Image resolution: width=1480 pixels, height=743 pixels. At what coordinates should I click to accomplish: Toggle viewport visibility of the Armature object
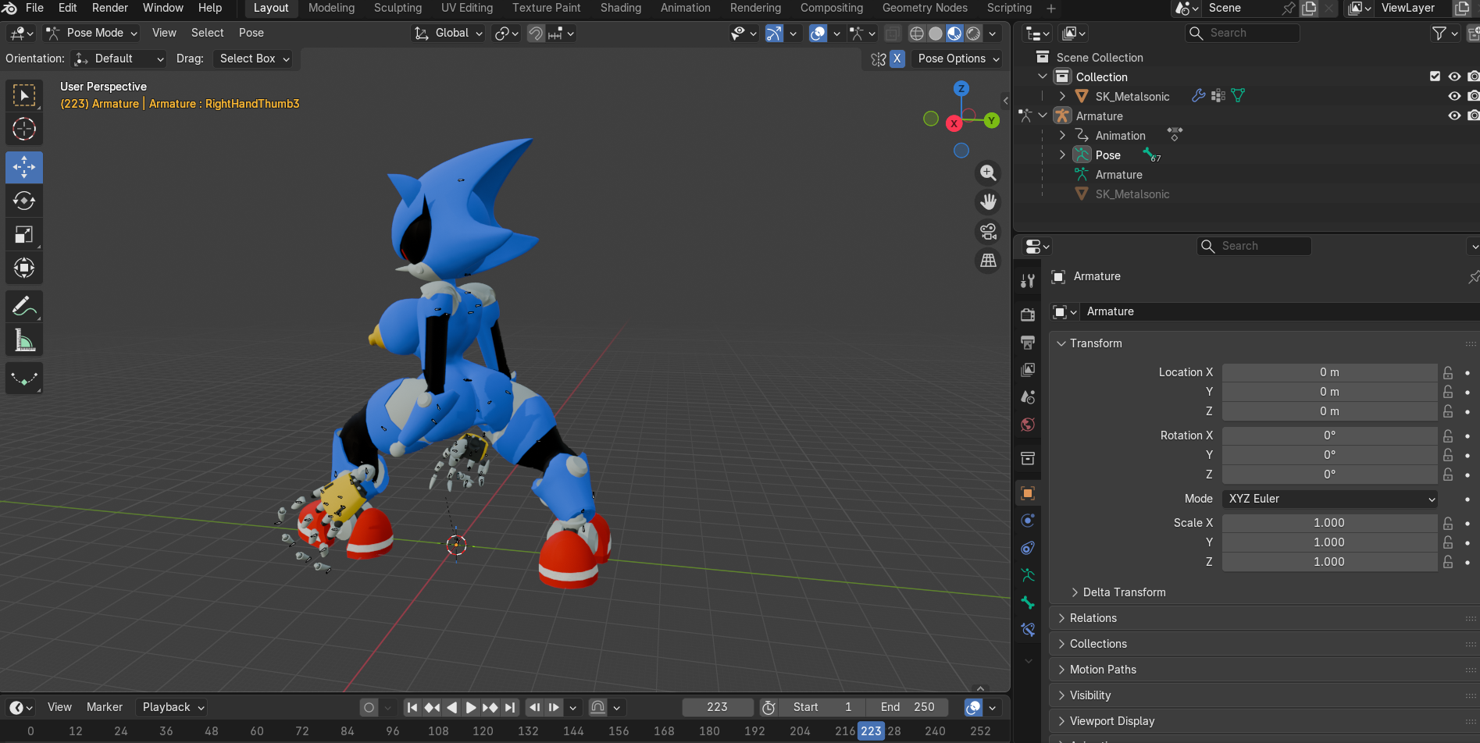tap(1454, 116)
